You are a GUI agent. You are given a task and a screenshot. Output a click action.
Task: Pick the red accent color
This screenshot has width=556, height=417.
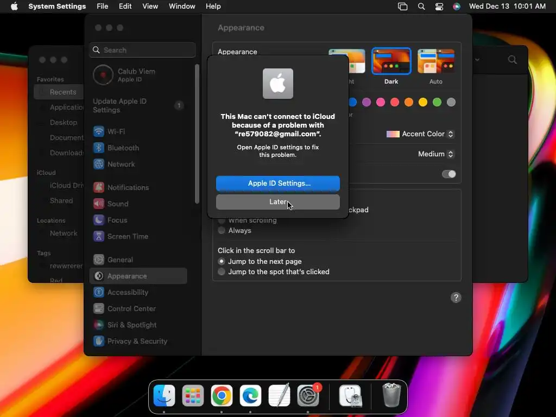pos(395,103)
